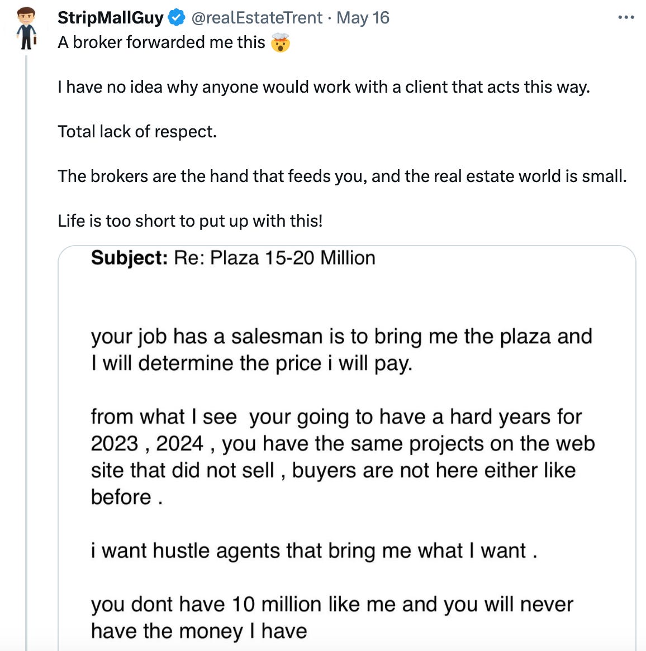Click the "your job has a salesman" paragraph
This screenshot has width=646, height=651.
[x=341, y=350]
